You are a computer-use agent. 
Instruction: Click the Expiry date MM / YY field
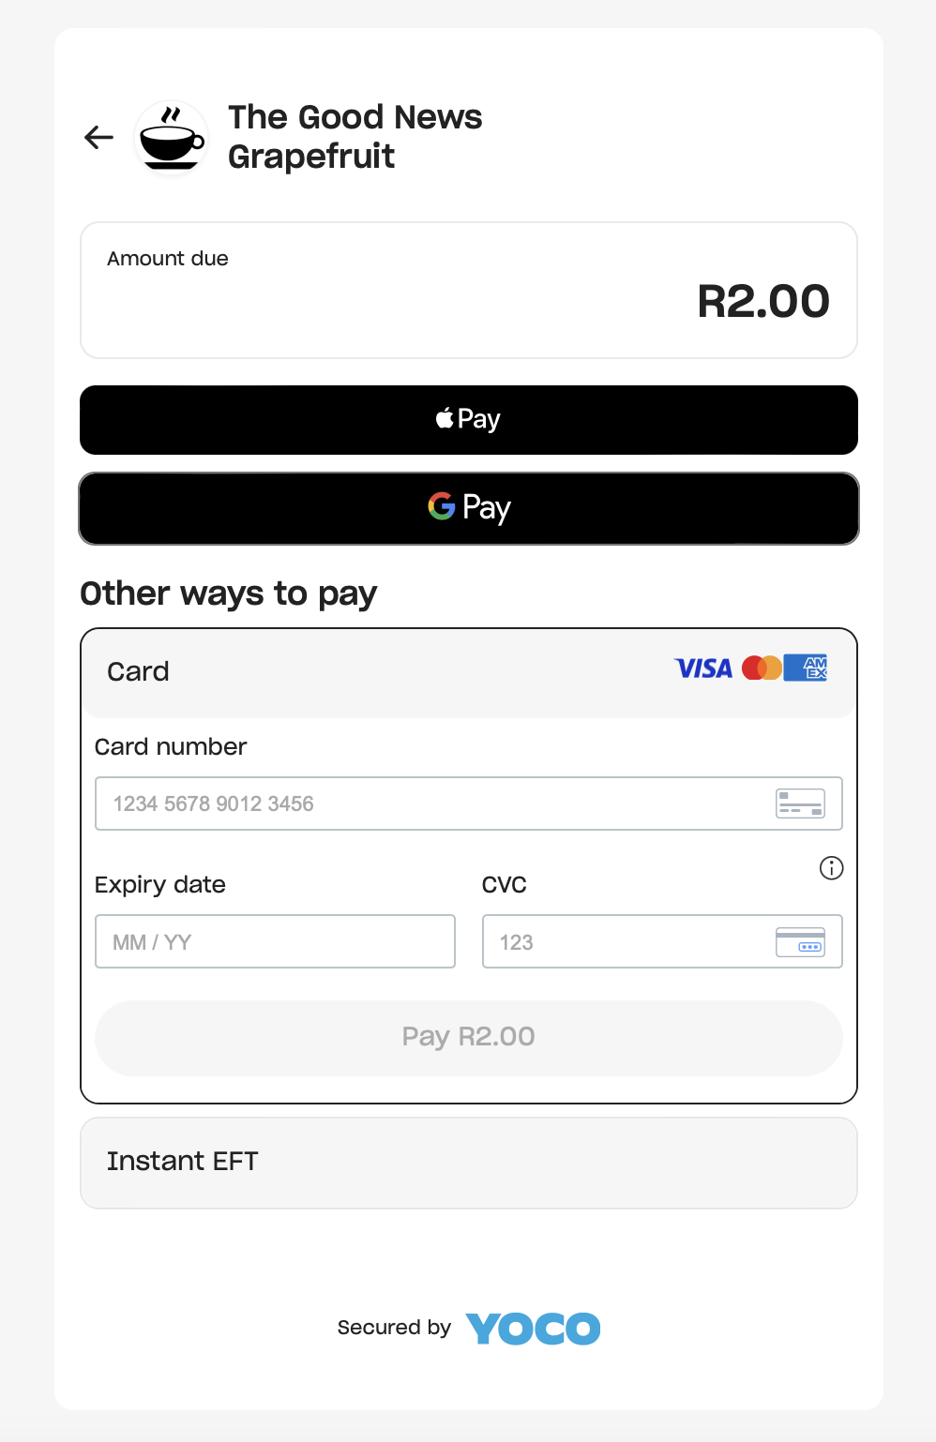[x=275, y=941]
